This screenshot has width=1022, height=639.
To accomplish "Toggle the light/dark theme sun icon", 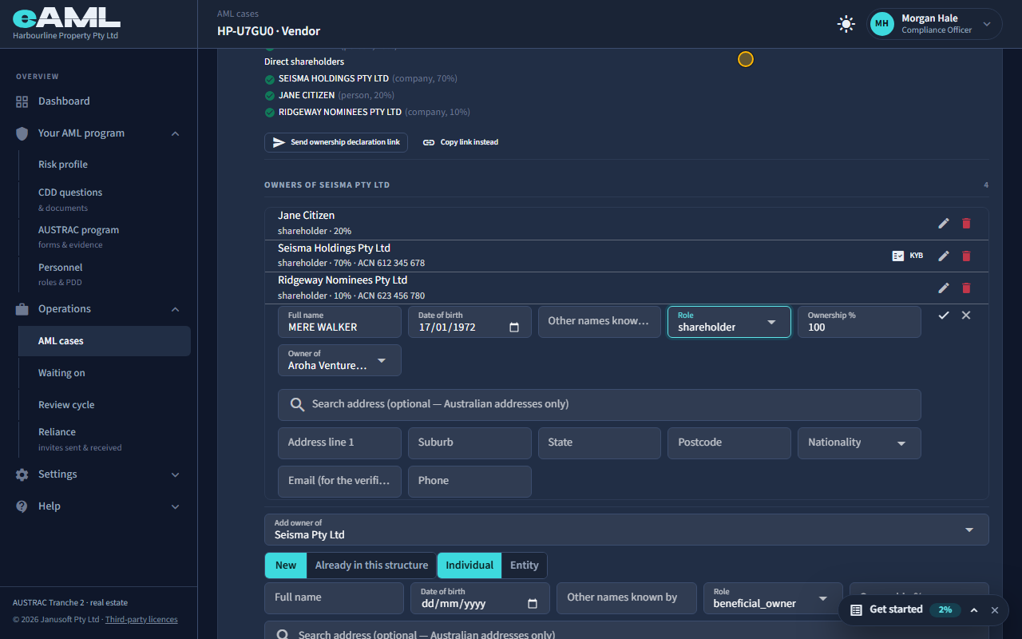I will (x=846, y=24).
